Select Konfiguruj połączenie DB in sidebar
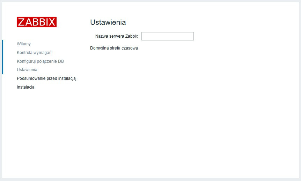 (x=40, y=61)
